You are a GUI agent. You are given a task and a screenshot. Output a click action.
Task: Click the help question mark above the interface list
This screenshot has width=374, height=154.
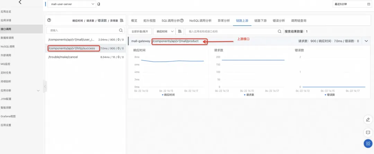[x=49, y=20]
